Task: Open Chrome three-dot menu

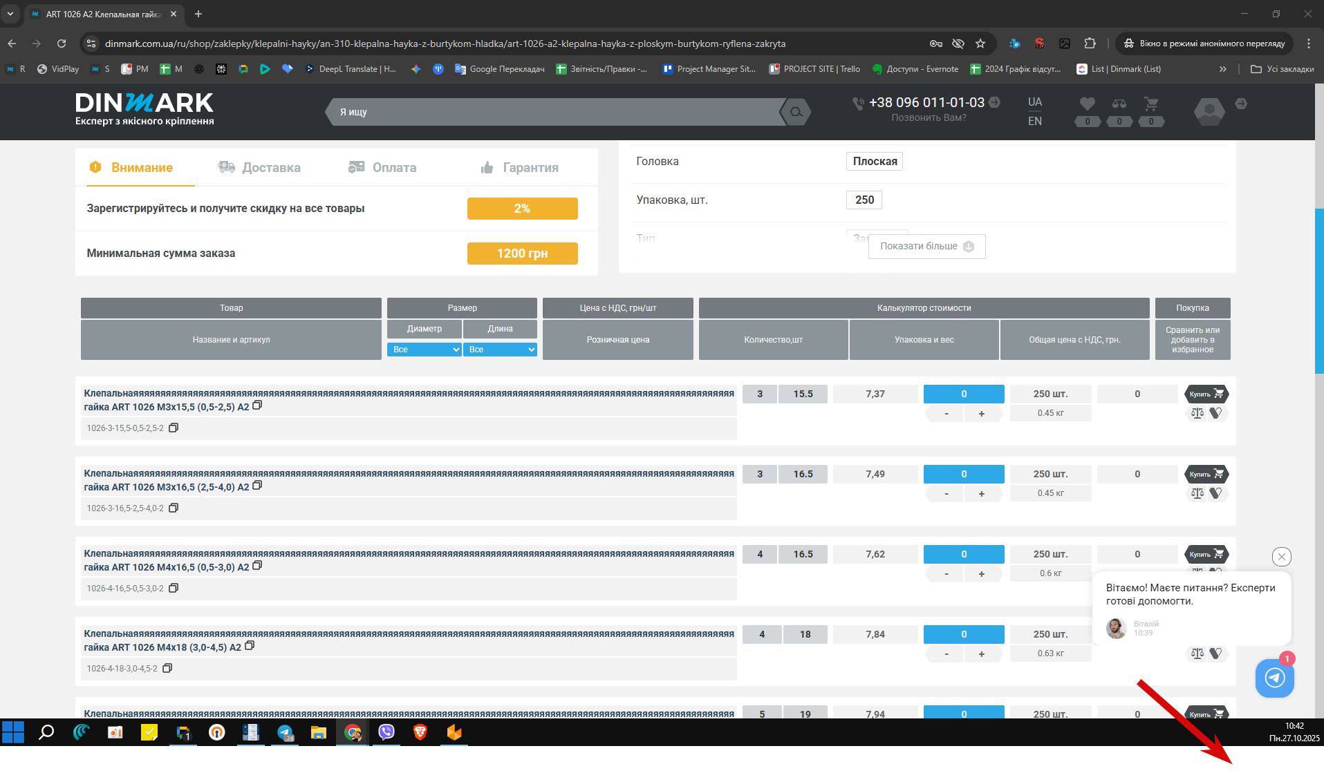Action: 1309,44
